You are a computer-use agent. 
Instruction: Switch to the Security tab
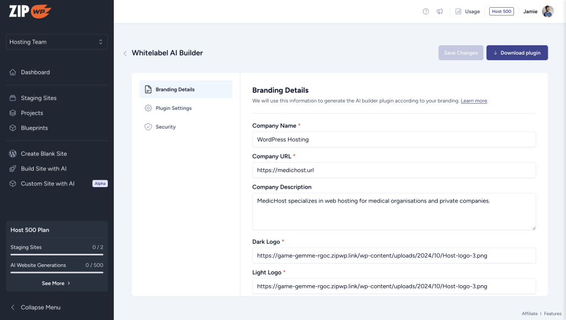[x=165, y=127]
